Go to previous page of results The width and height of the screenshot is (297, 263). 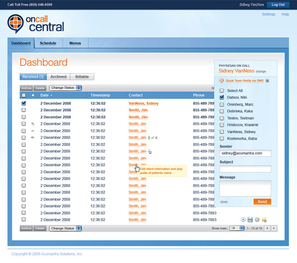tap(267, 228)
